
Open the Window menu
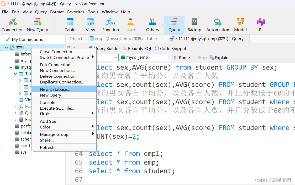[110, 12]
